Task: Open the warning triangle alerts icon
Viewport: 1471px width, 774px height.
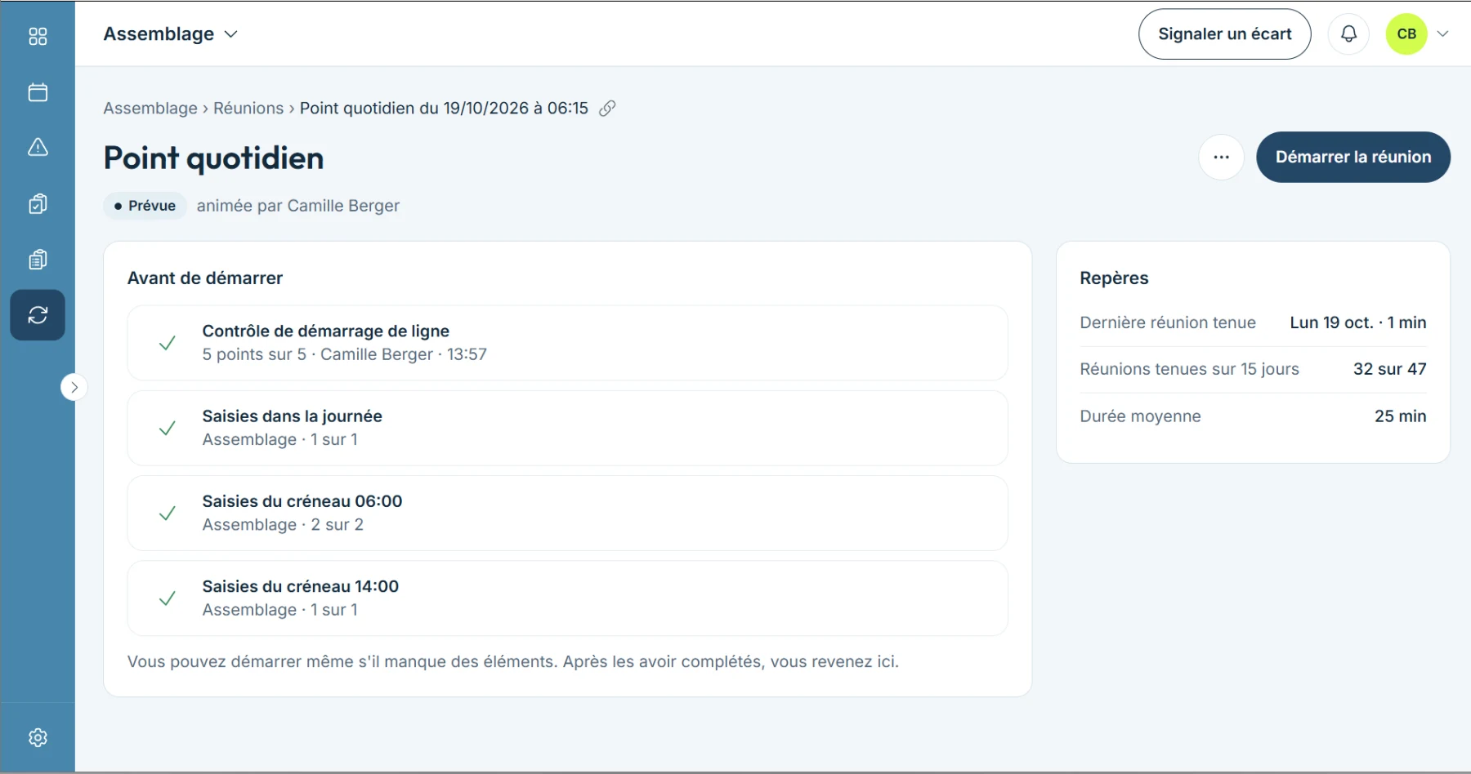Action: coord(38,148)
